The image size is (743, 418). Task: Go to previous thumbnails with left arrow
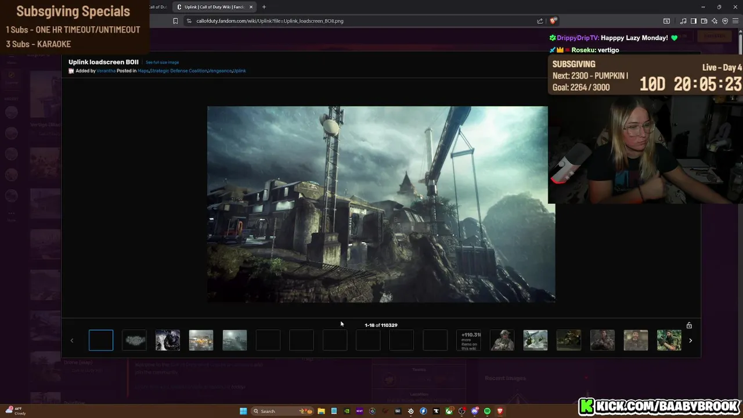tap(72, 341)
